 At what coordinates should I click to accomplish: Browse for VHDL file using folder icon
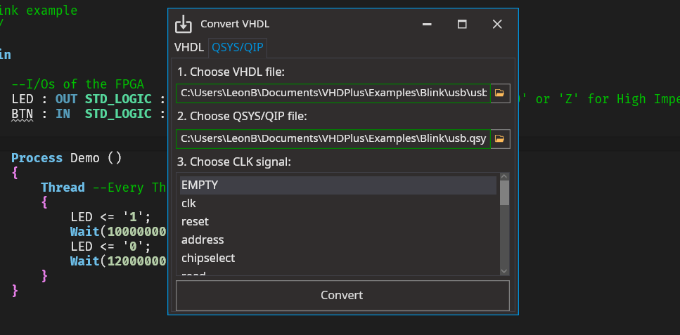pyautogui.click(x=500, y=93)
